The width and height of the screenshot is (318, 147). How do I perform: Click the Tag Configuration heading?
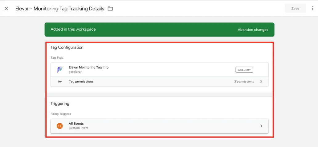click(67, 48)
